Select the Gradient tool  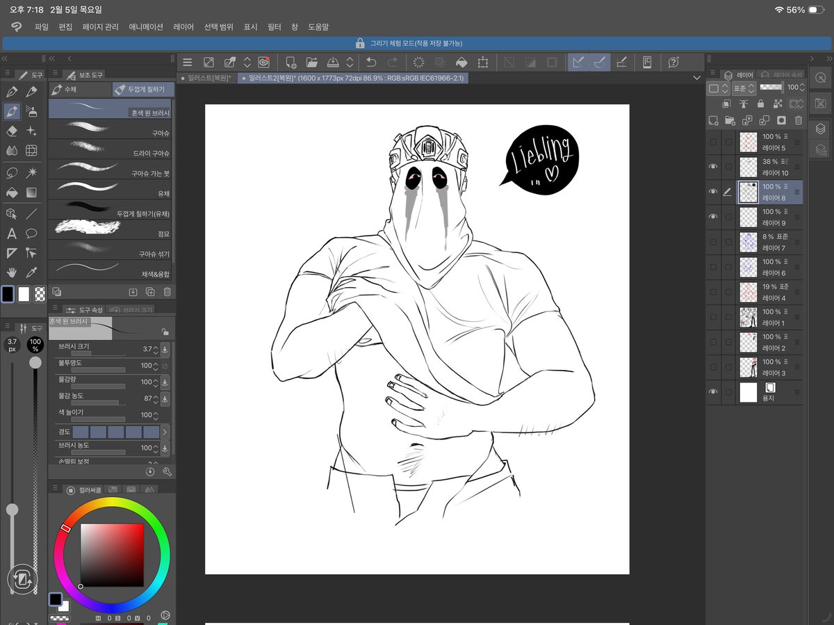(31, 193)
